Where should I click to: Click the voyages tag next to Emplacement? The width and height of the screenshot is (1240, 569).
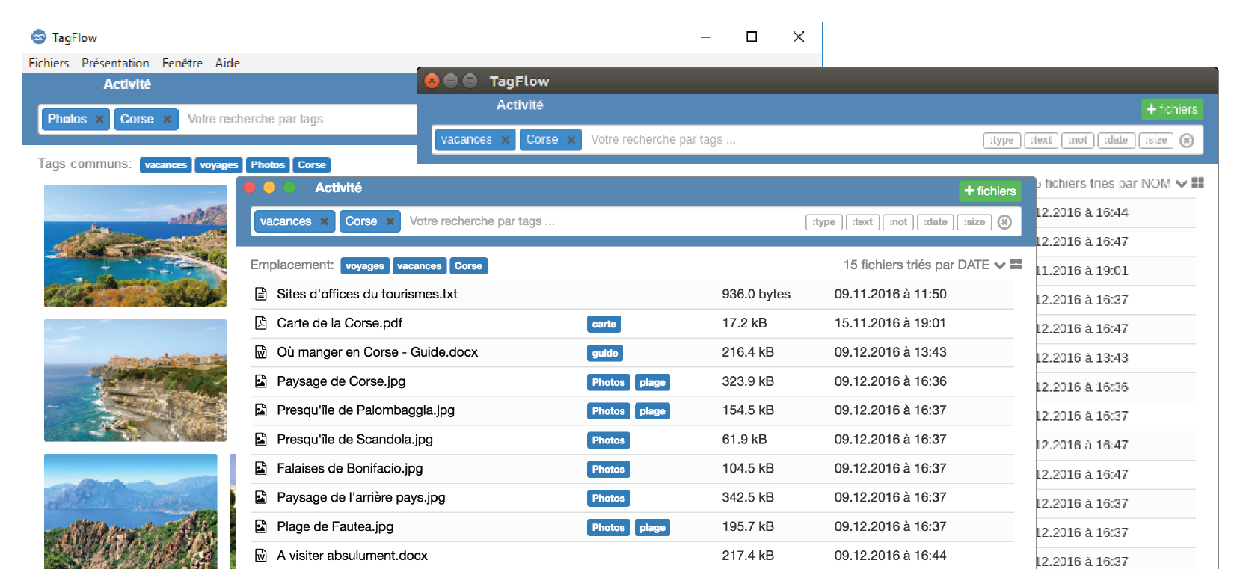(364, 266)
